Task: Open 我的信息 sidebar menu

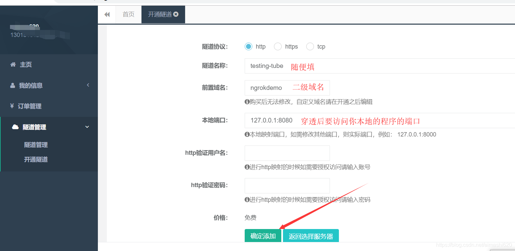Action: click(49, 86)
